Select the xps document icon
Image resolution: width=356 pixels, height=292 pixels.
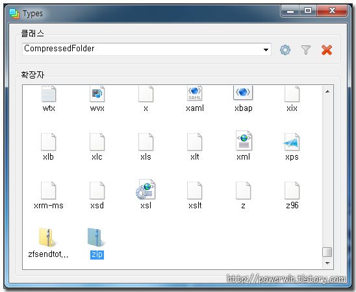(292, 142)
